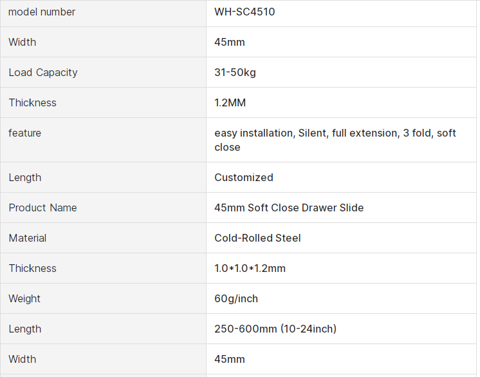Click the Thickness label beside 1.2MM
Screen dimensions: 480x377
(x=32, y=102)
